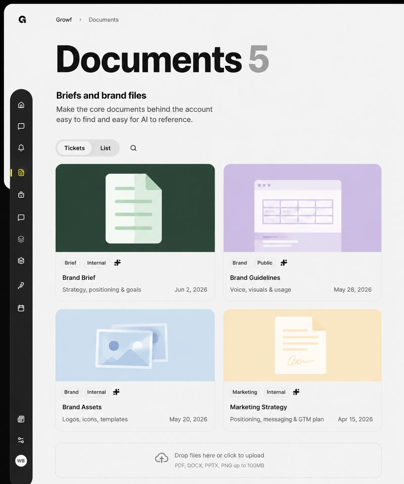Click the Growf G logo

(x=22, y=19)
